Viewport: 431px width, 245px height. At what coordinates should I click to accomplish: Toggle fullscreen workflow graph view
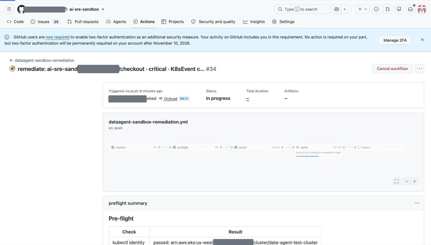(x=397, y=181)
